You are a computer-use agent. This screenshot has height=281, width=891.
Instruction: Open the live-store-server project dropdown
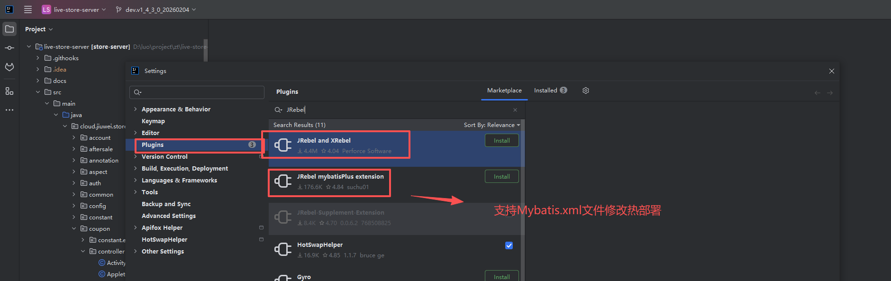pos(79,9)
